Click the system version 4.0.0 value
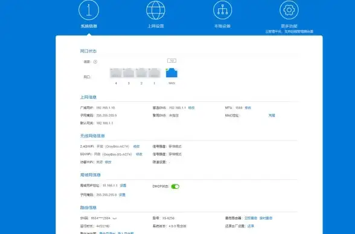This screenshot has width=355, height=234. tap(177, 226)
